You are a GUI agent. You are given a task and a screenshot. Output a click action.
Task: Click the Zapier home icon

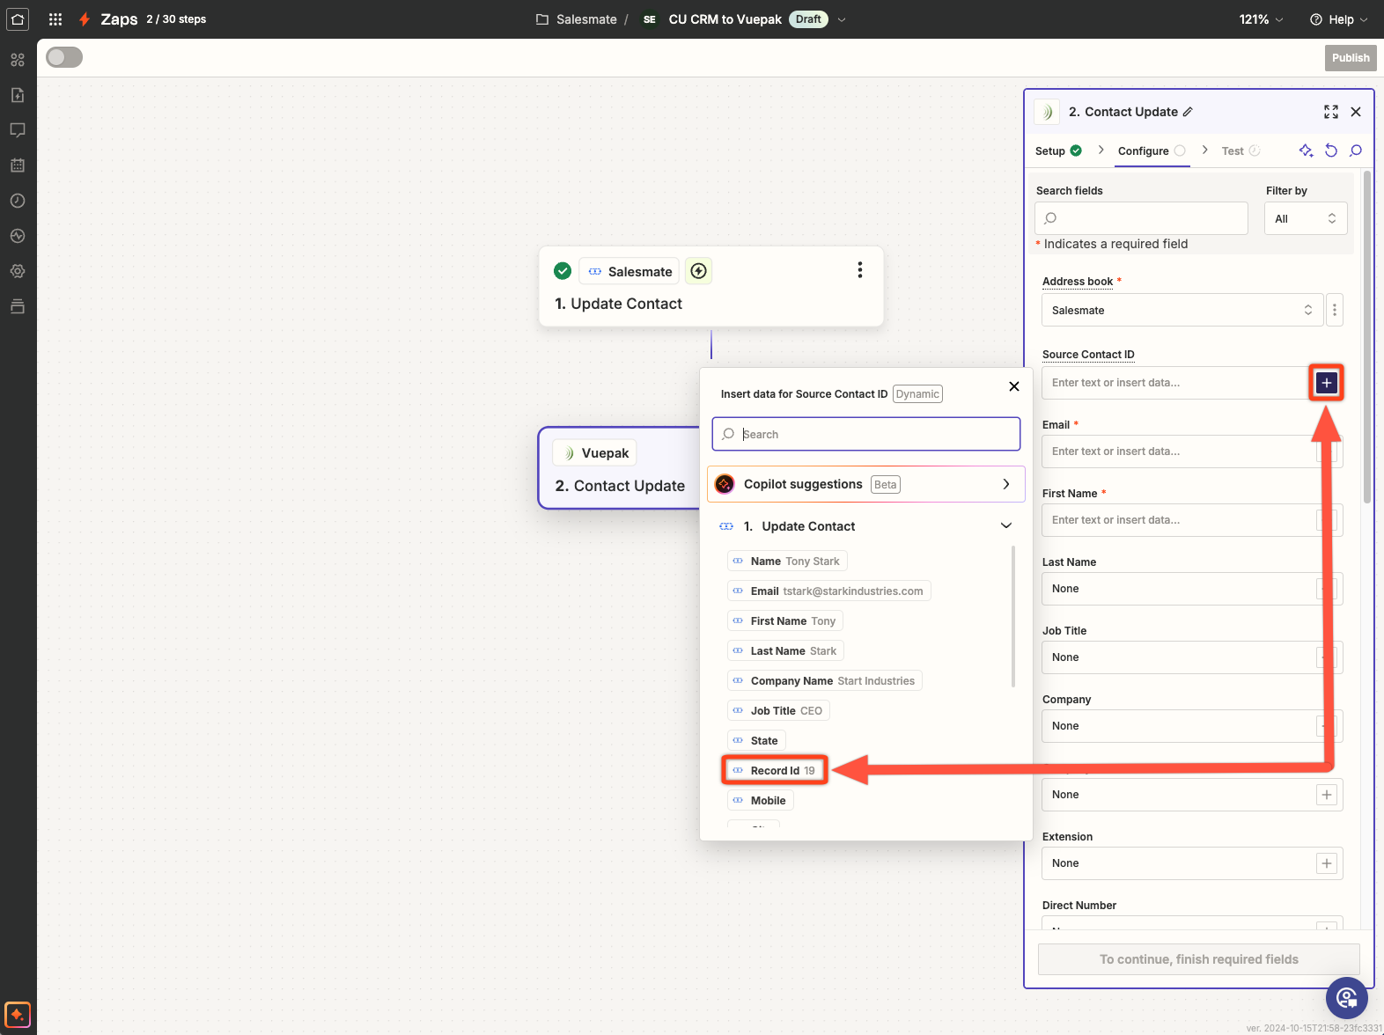point(18,18)
